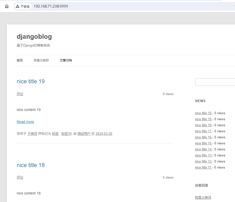The height and width of the screenshot is (202, 235).
Task: Open comments via the 评论 link on nice title 19
Action: click(20, 94)
